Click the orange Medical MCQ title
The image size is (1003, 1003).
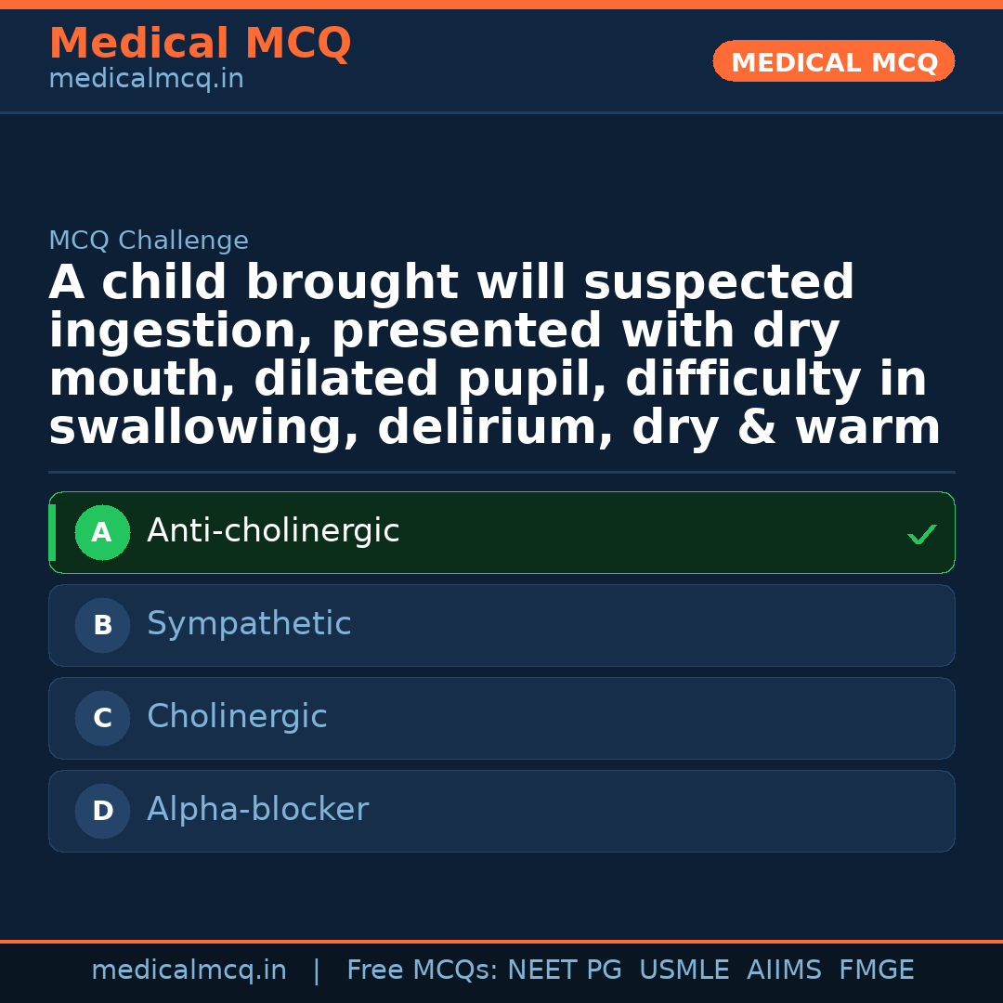pos(200,44)
